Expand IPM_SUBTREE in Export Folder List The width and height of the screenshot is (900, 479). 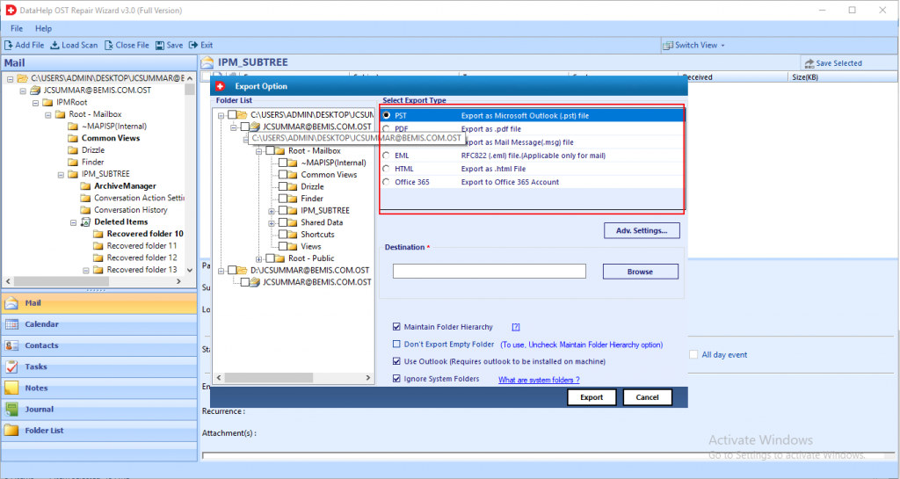click(271, 211)
